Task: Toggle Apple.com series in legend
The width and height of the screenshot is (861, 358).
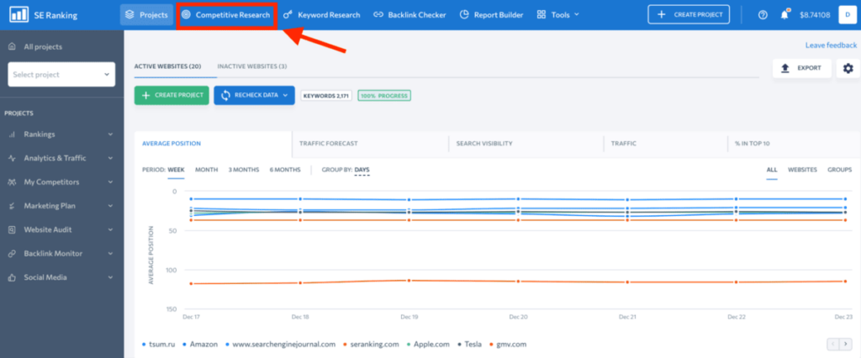Action: [x=428, y=345]
